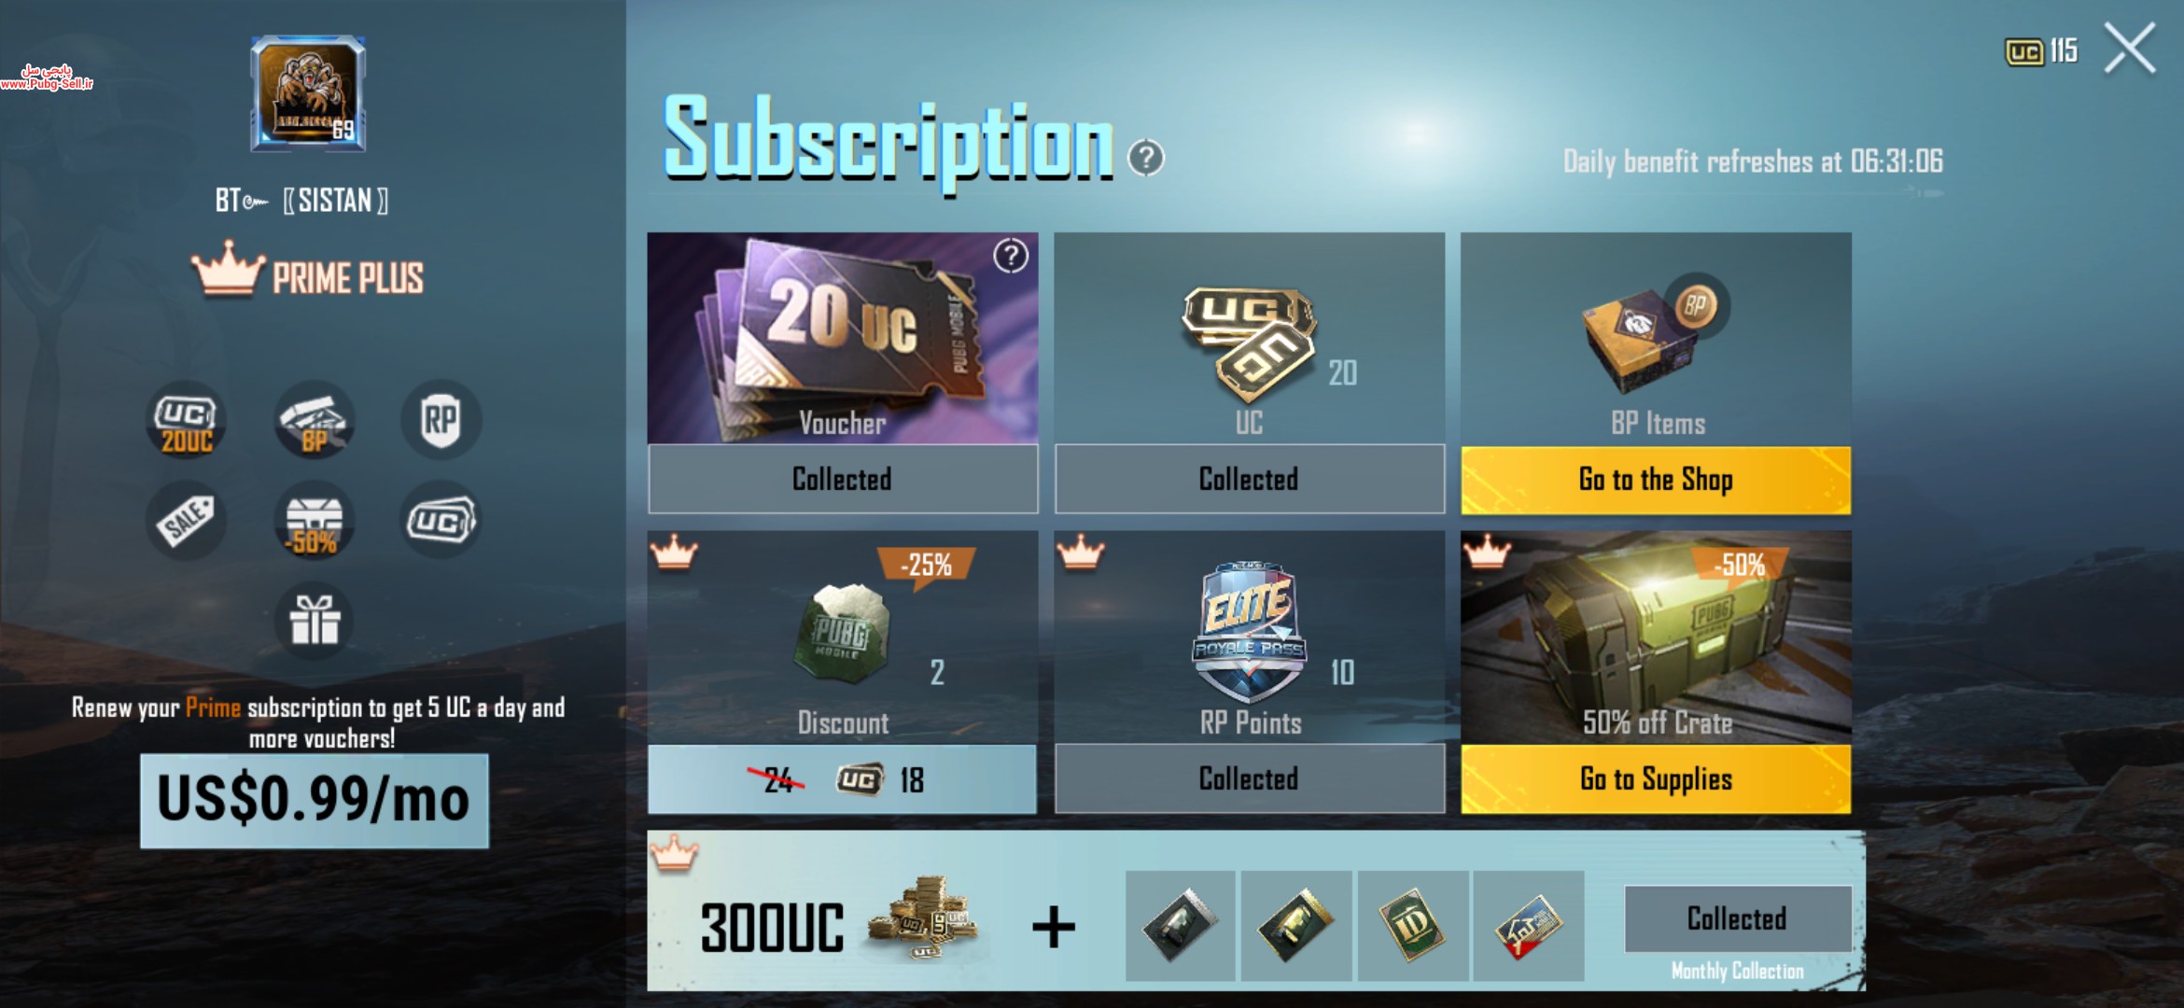The image size is (2184, 1008).
Task: Click the Go to Supplies button
Action: pos(1656,778)
